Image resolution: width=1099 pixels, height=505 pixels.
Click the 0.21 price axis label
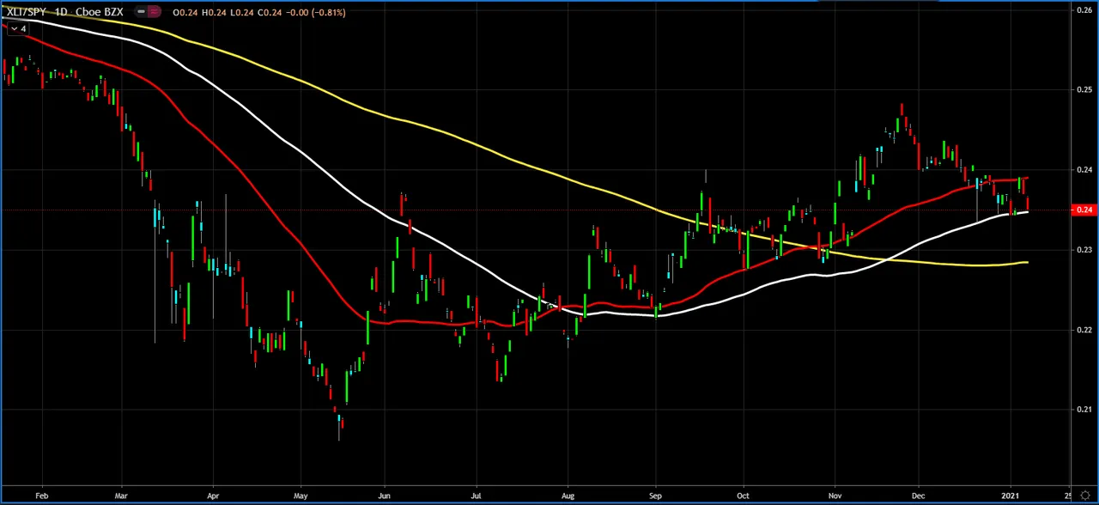point(1084,410)
